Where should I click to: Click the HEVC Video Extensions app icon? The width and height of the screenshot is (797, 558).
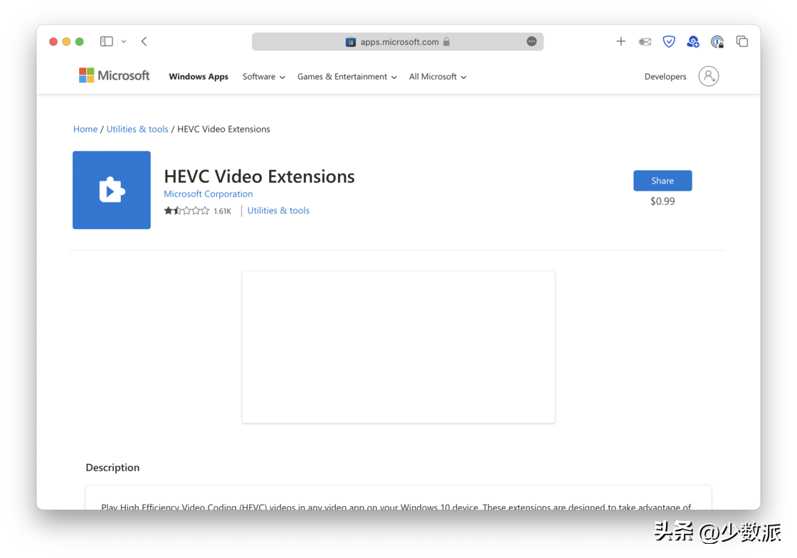pos(111,190)
